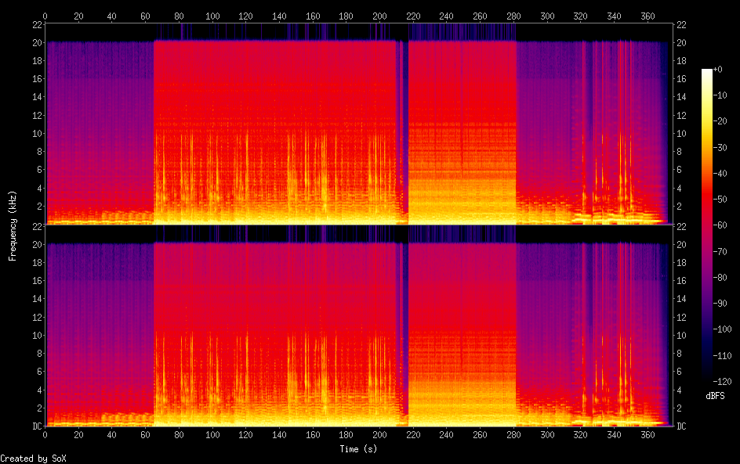Click "16" on the lower channel's left frequency axis

(x=38, y=280)
